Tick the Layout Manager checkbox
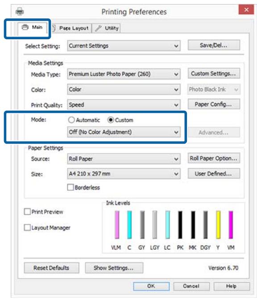The width and height of the screenshot is (257, 299). (x=27, y=228)
